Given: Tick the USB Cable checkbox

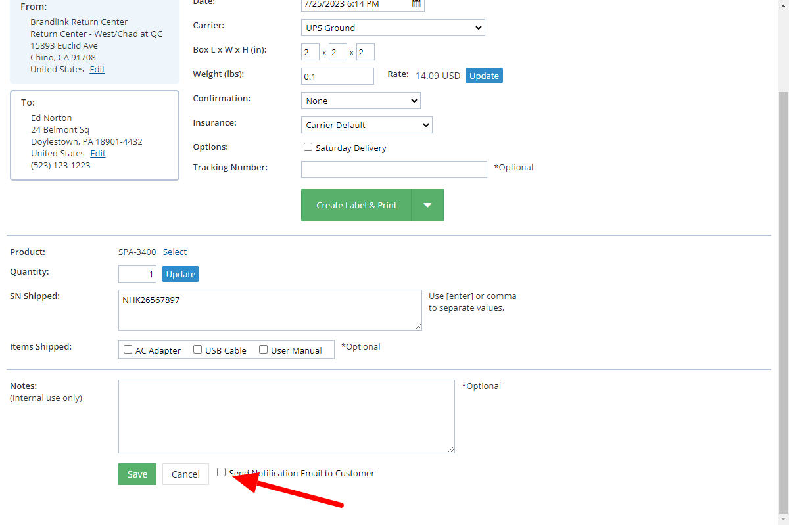Looking at the screenshot, I should (x=197, y=350).
